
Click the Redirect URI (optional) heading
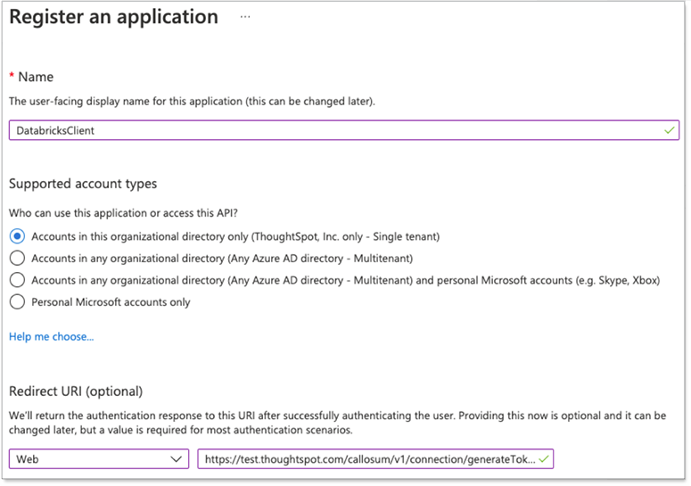pyautogui.click(x=76, y=391)
